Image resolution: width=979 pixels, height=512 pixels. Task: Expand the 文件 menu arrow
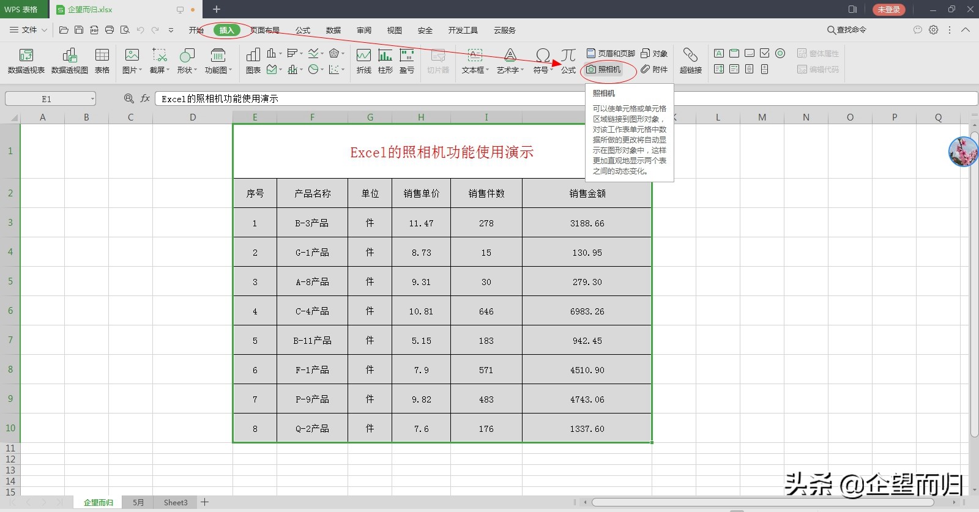click(44, 29)
